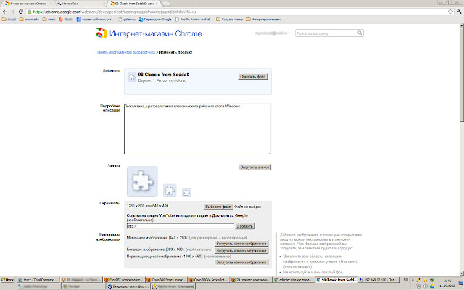Open the Переводчик Google bookmark
This screenshot has height=290, width=464.
pos(155,20)
